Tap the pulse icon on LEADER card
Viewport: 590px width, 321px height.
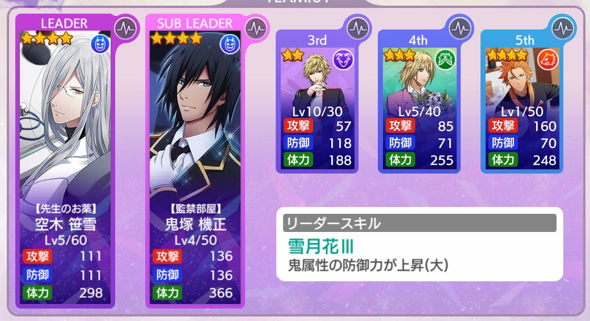point(126,29)
